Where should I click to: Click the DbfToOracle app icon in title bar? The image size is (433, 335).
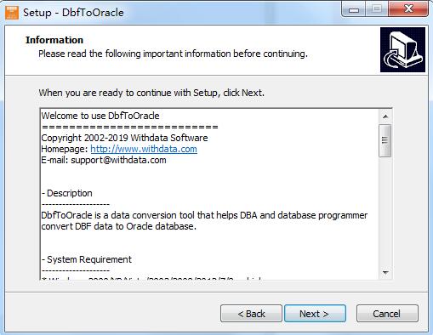point(12,13)
